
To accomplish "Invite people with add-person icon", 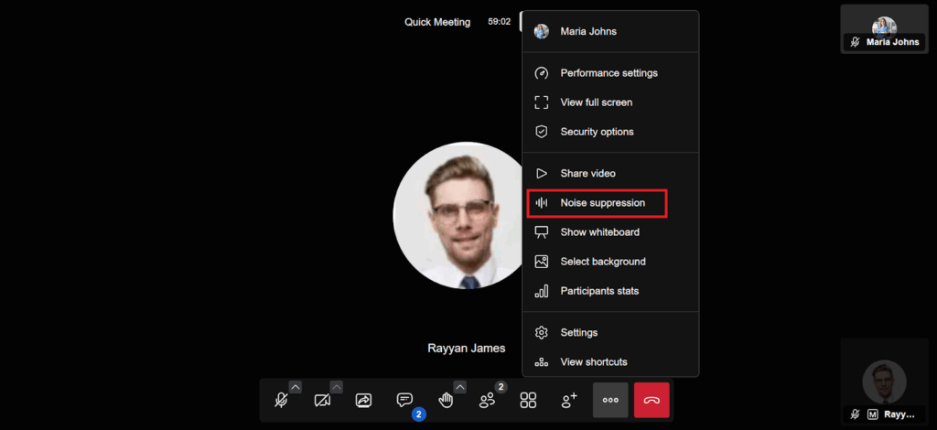I will (569, 401).
